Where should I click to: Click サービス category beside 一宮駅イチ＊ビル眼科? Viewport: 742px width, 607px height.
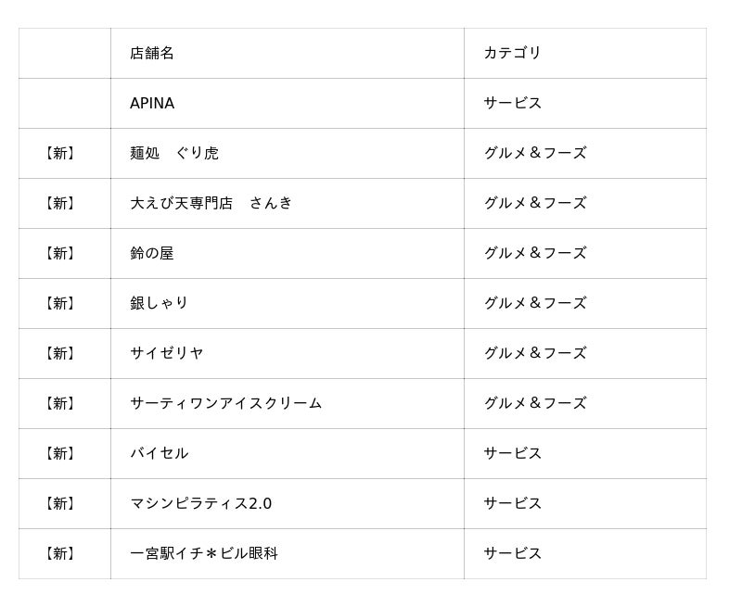512,553
